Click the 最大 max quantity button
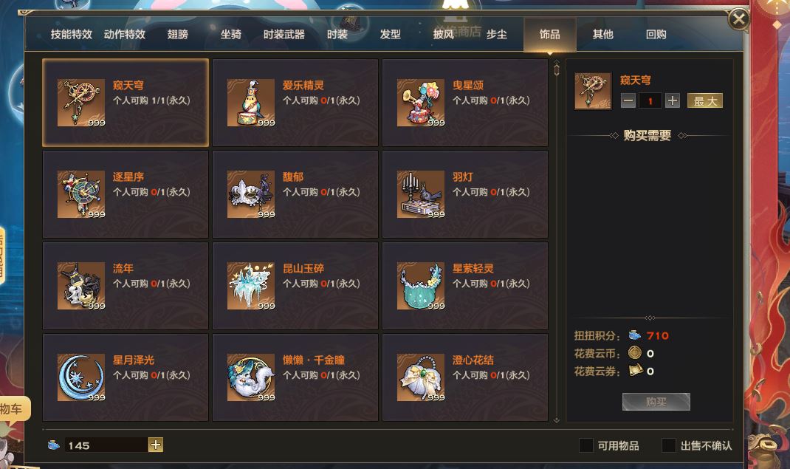 tap(705, 100)
